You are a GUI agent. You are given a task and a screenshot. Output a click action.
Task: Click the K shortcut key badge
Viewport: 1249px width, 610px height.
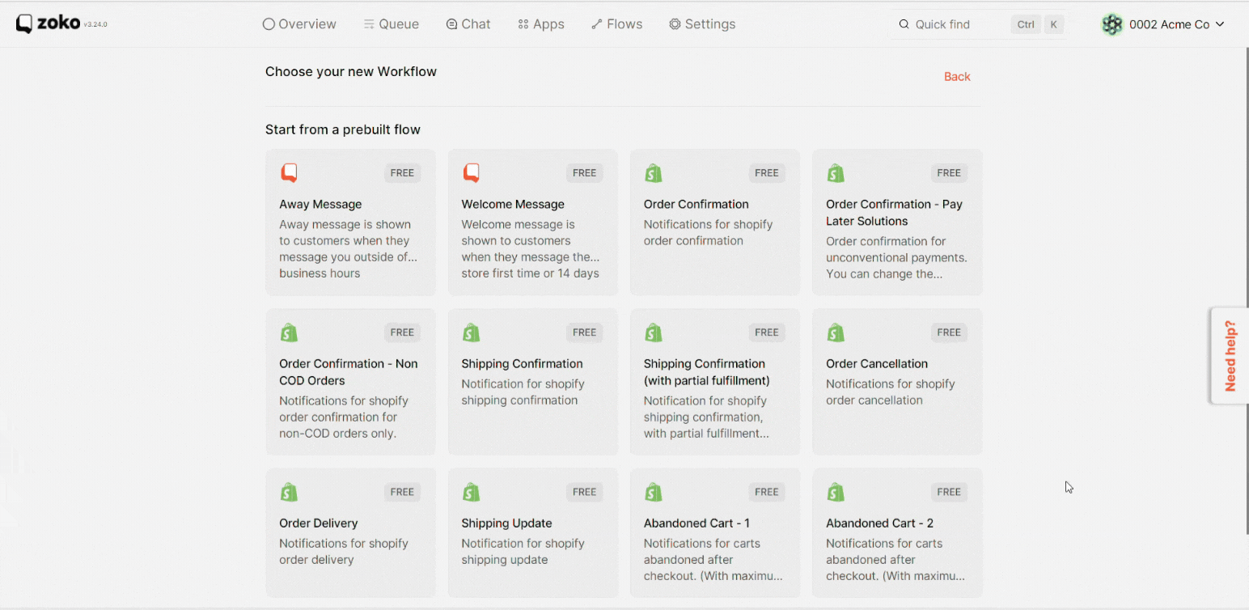[1053, 24]
